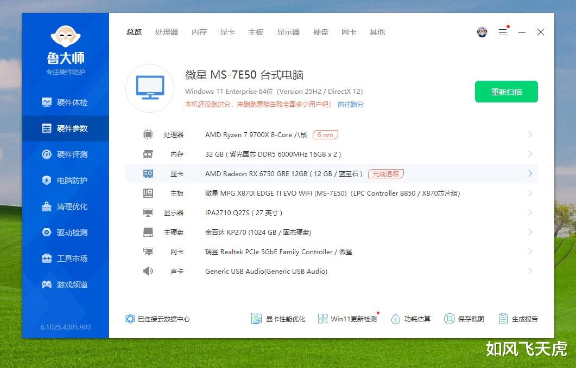576x368 pixels.
Task: Switch to the 网卡 tab
Action: click(x=349, y=33)
